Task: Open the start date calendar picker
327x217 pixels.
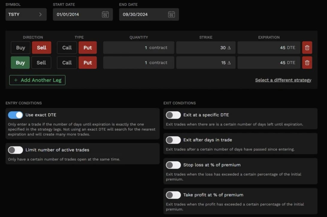Action: coord(105,14)
